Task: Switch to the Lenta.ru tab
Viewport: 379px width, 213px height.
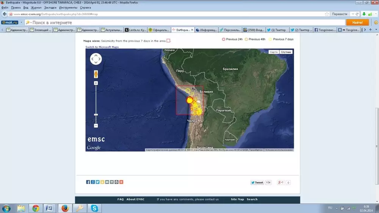Action: click(135, 30)
